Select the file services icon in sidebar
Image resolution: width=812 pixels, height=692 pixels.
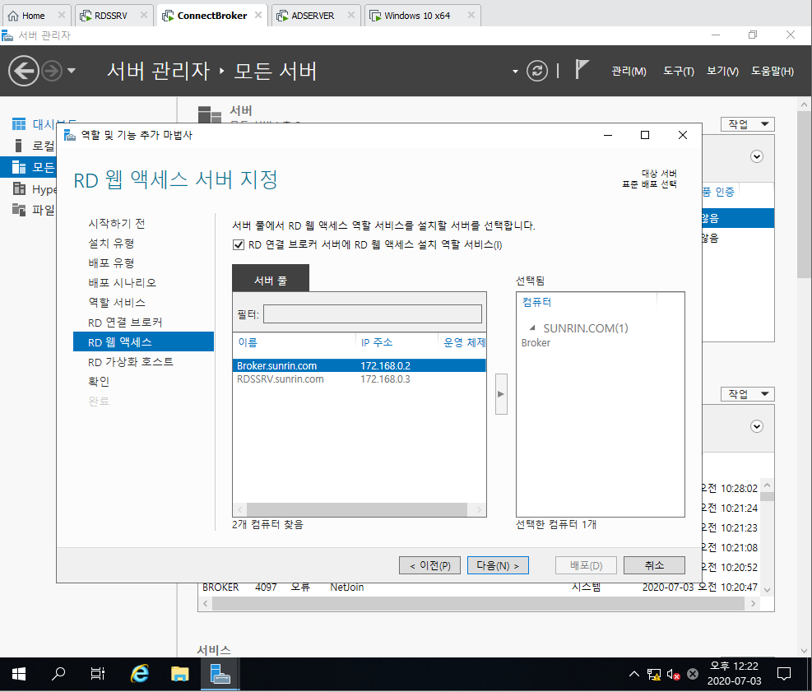point(19,210)
